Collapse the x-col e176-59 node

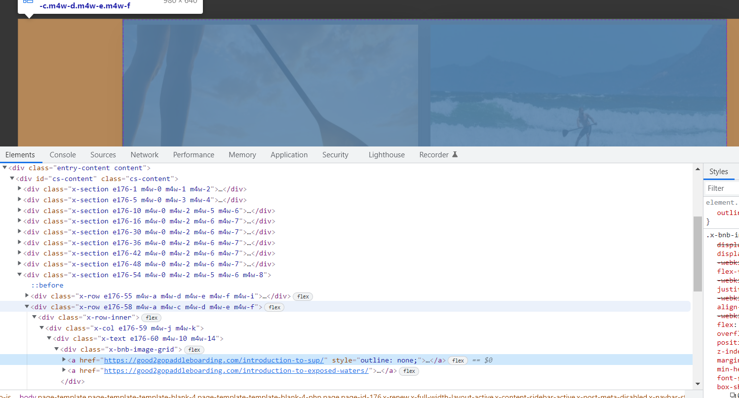[42, 328]
